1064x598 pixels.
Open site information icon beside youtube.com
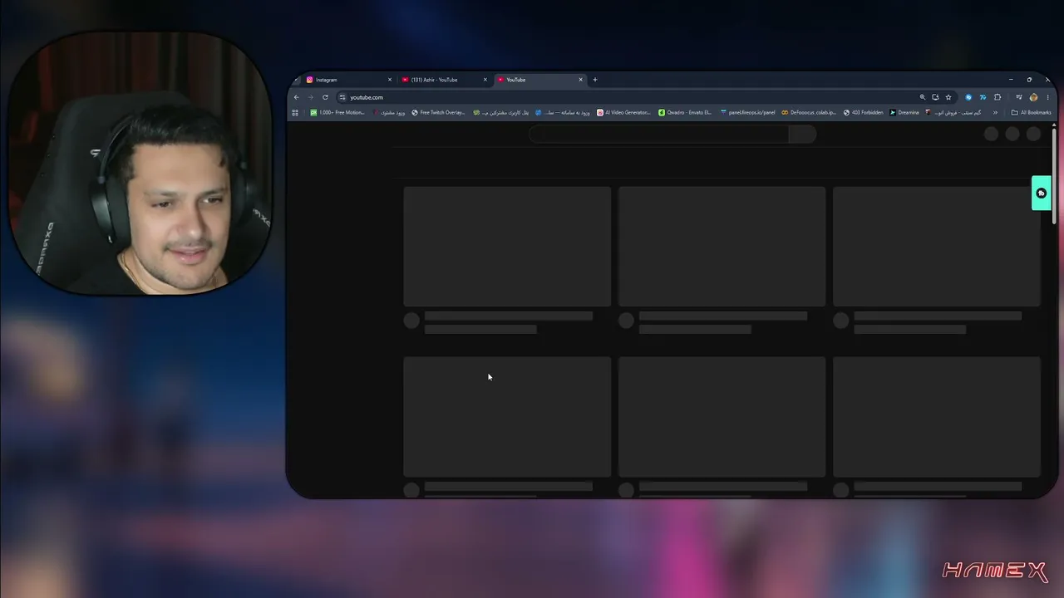[x=342, y=97]
